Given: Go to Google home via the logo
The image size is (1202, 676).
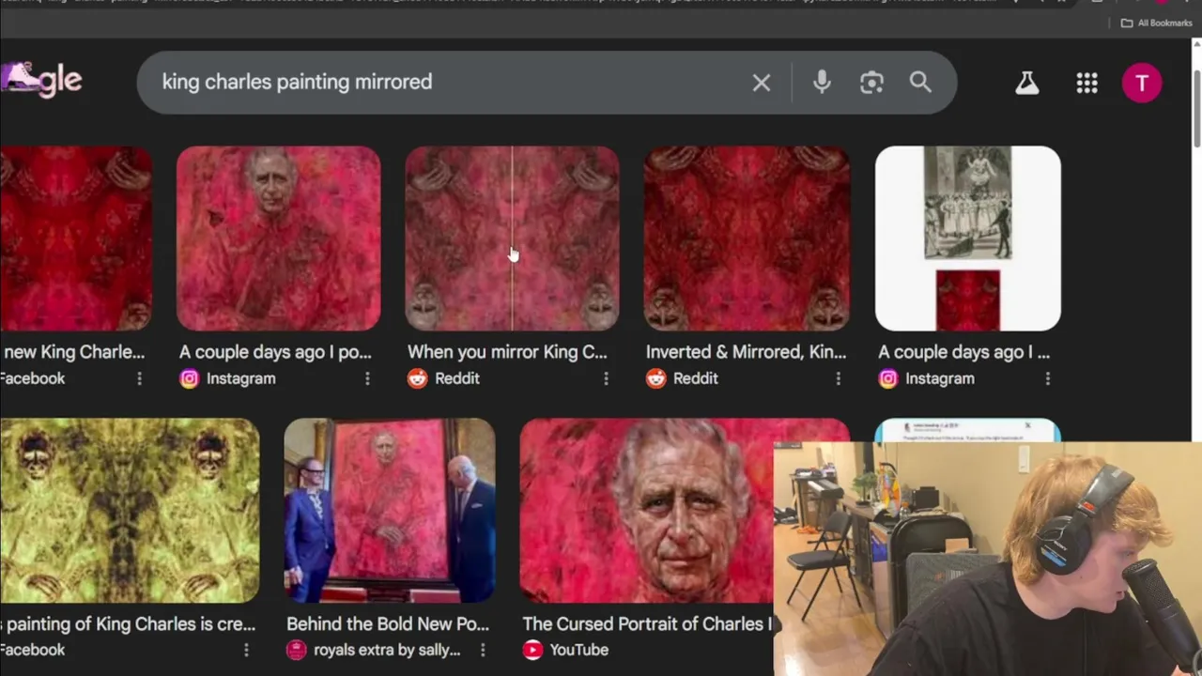Looking at the screenshot, I should (41, 81).
